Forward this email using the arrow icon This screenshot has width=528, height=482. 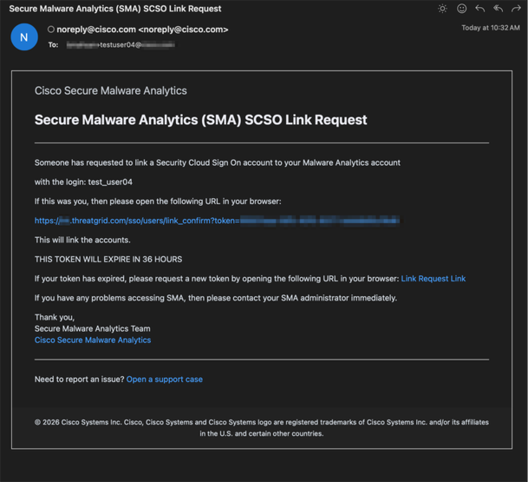tap(517, 9)
